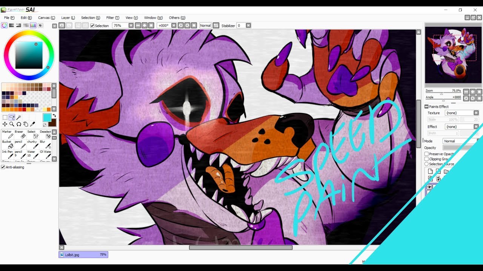Click the horizontal canvas scrollbar thumb
The image size is (483, 271).
tap(241, 248)
